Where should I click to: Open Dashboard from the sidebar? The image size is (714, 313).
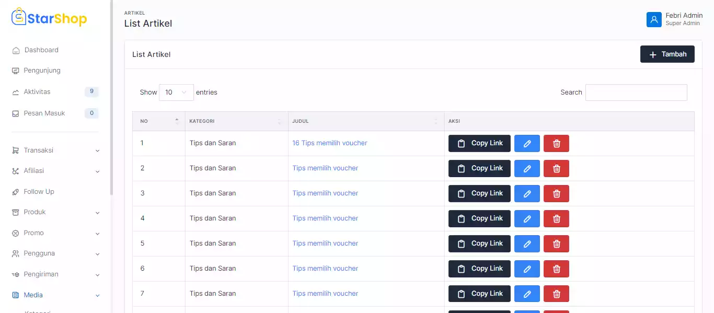pos(41,50)
